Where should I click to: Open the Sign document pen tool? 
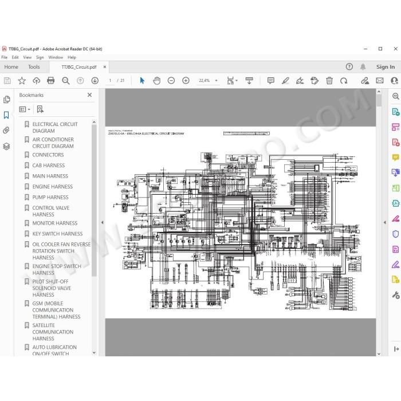click(x=300, y=81)
